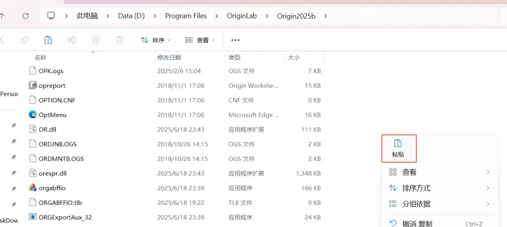Click the Paste clipboard icon in the toolbar
The height and width of the screenshot is (227, 507).
(x=48, y=40)
